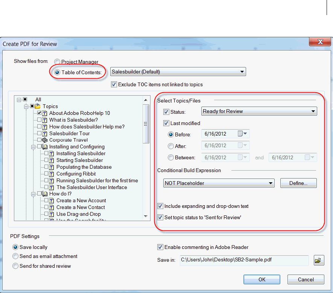Open the Ready for Review status dropdown
Image resolution: width=333 pixels, height=293 pixels.
point(259,111)
